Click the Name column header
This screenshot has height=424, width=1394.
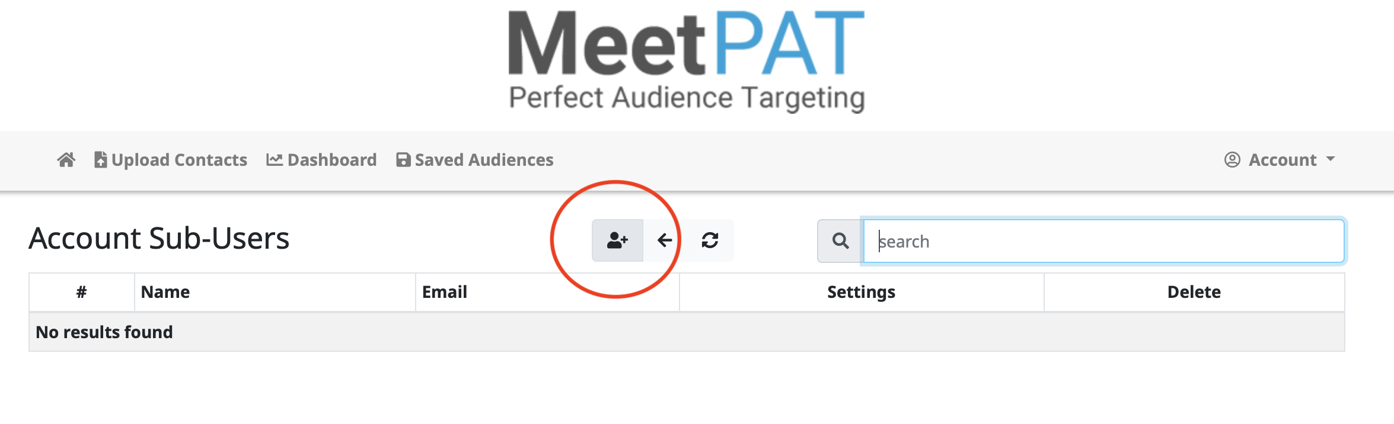click(165, 292)
